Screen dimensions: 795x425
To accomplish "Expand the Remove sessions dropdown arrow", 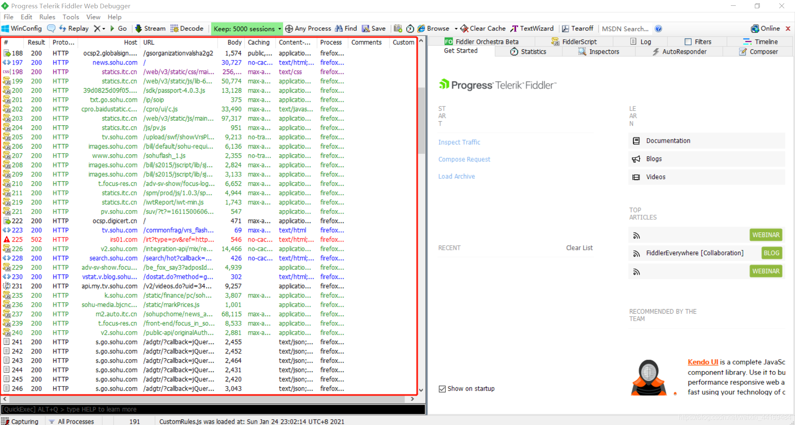I will click(104, 29).
